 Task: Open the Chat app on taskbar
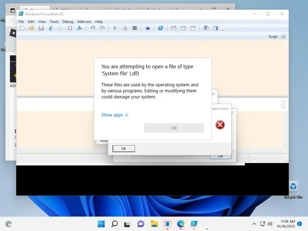(141, 224)
